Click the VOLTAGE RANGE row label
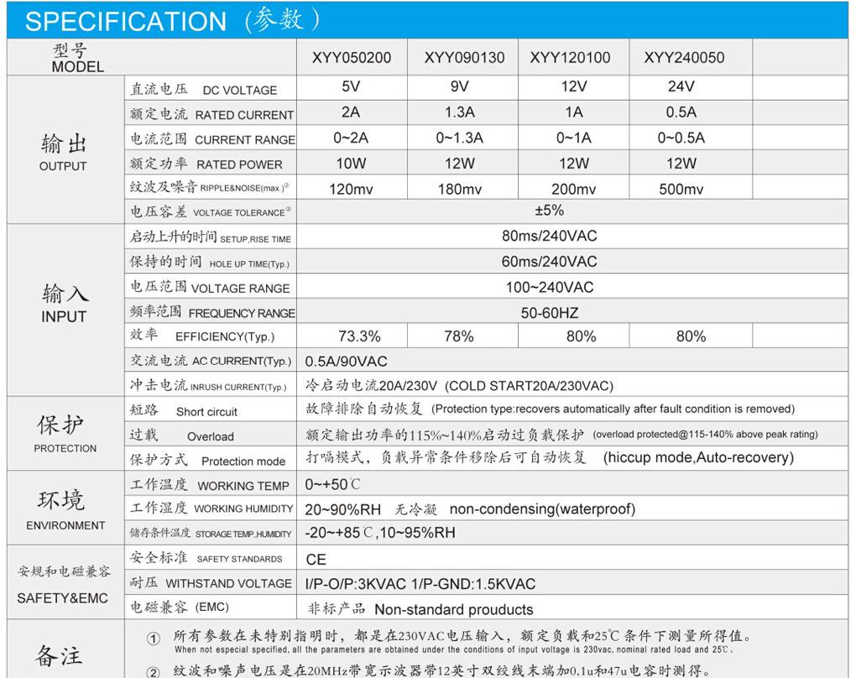The height and width of the screenshot is (678, 856). point(240,288)
